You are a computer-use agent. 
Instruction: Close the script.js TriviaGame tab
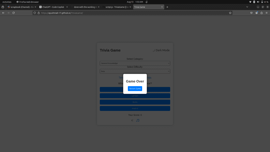click(130, 7)
